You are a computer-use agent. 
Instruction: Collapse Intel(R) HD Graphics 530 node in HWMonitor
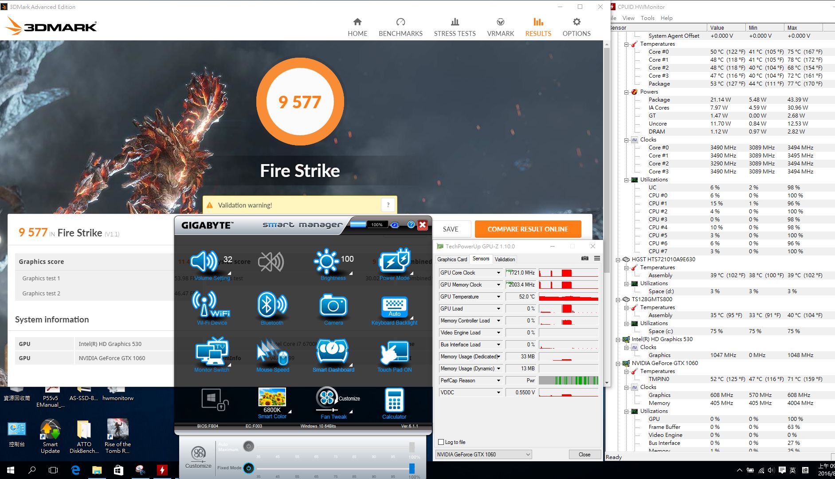coord(618,340)
